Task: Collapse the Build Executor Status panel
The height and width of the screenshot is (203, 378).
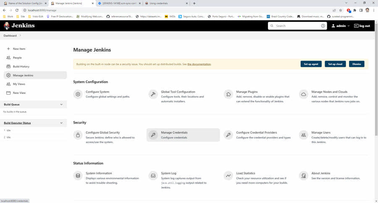Action: point(61,123)
